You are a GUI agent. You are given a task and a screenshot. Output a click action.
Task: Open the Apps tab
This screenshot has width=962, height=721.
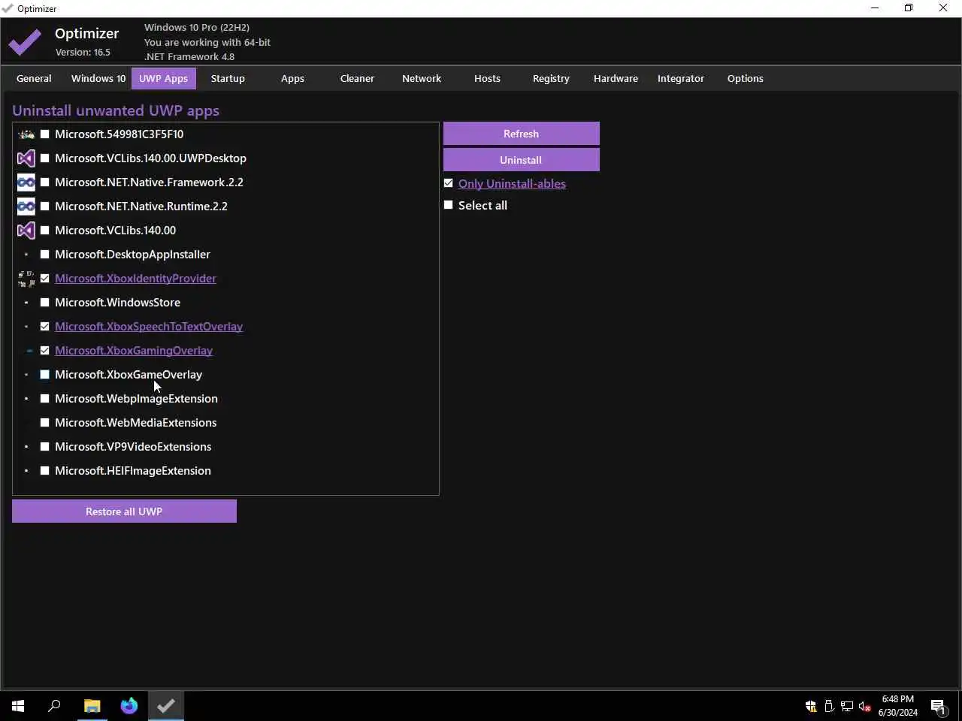[292, 79]
